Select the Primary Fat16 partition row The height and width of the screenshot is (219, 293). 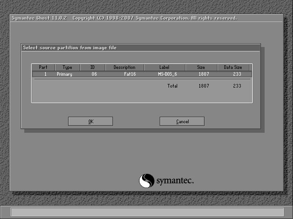click(142, 74)
